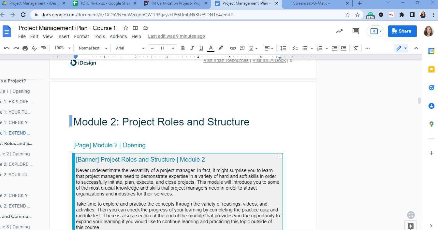438x230 pixels.
Task: Open the text color picker
Action: (x=211, y=48)
